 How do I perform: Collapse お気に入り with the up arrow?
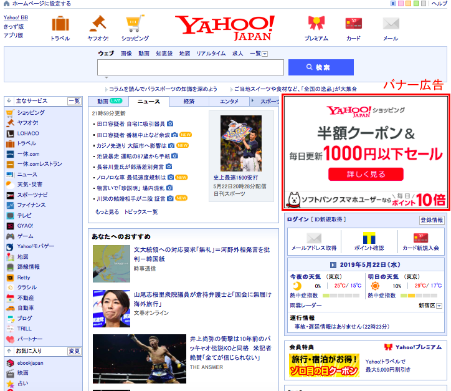[9, 350]
